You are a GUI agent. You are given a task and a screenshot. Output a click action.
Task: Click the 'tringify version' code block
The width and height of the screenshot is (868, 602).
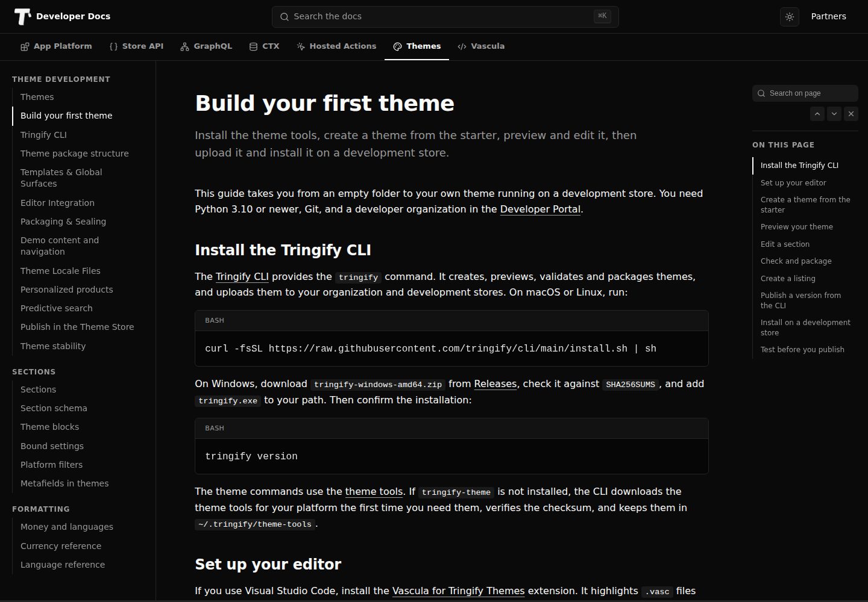[x=451, y=456]
